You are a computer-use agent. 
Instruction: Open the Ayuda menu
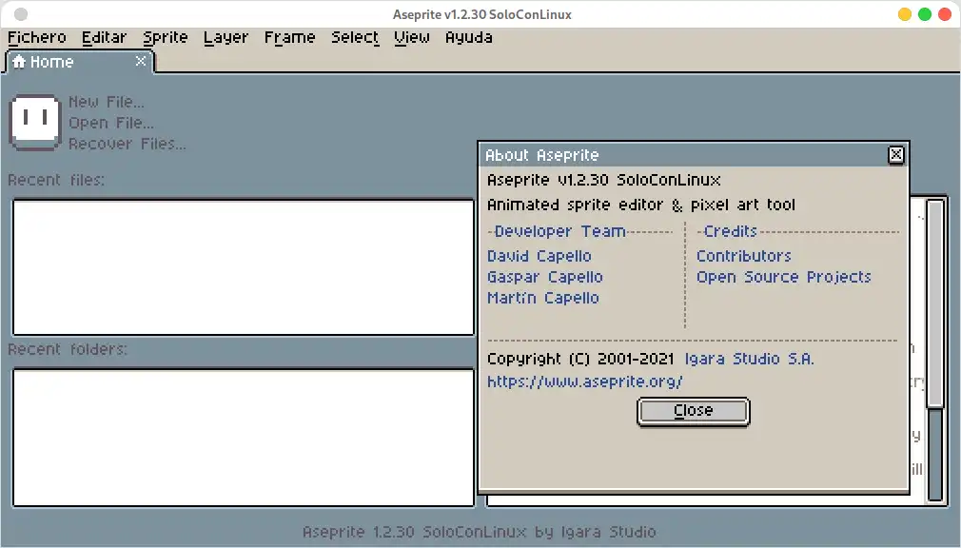[x=469, y=37]
